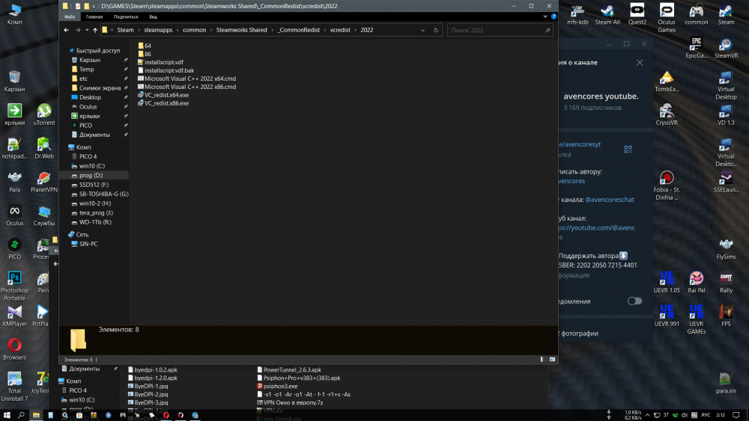Open uTorrent desktop shortcut
749x421 pixels.
[x=44, y=114]
